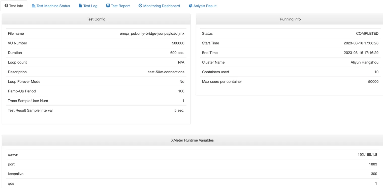This screenshot has width=383, height=188.
Task: Open the Test Machine Status tab
Action: tap(53, 6)
